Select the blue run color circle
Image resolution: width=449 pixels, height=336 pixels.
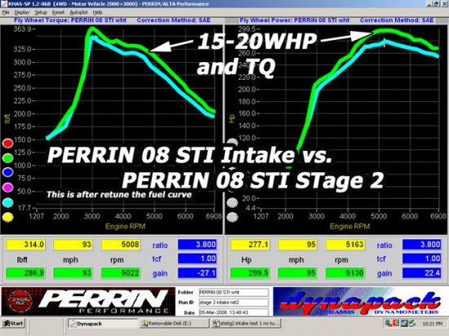coord(7,172)
